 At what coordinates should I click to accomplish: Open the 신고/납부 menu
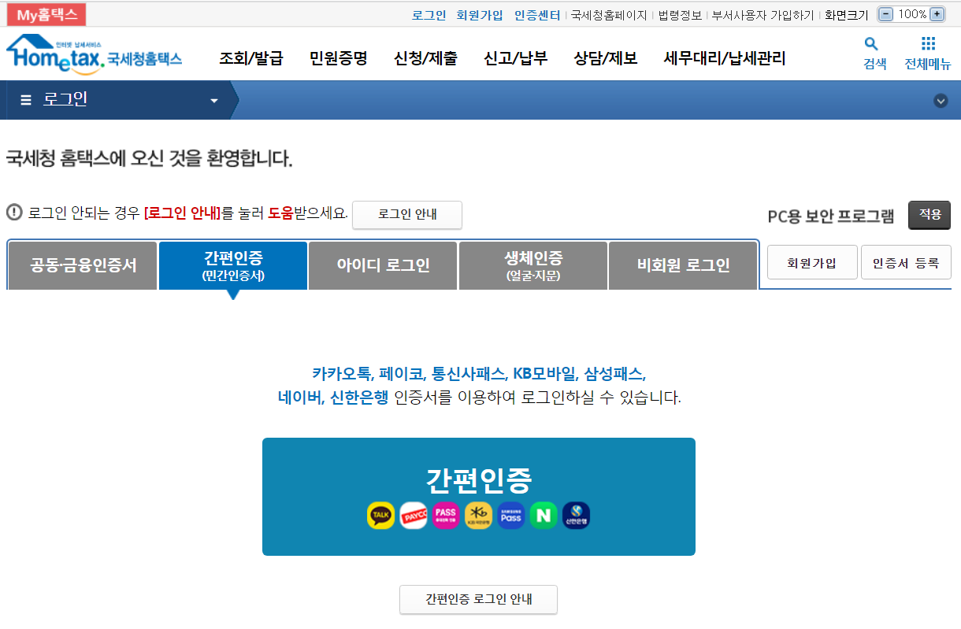(x=516, y=57)
